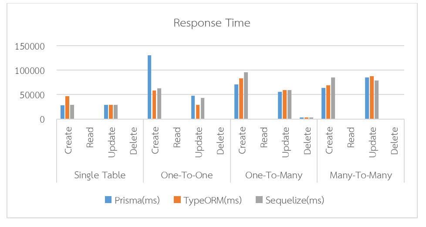Select the gray Sequelize legend swatch
Image resolution: width=426 pixels, height=227 pixels.
point(259,200)
